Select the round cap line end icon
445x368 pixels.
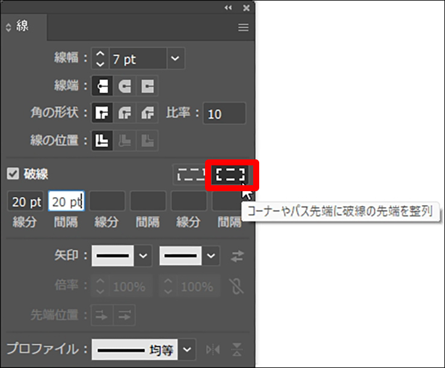click(125, 86)
